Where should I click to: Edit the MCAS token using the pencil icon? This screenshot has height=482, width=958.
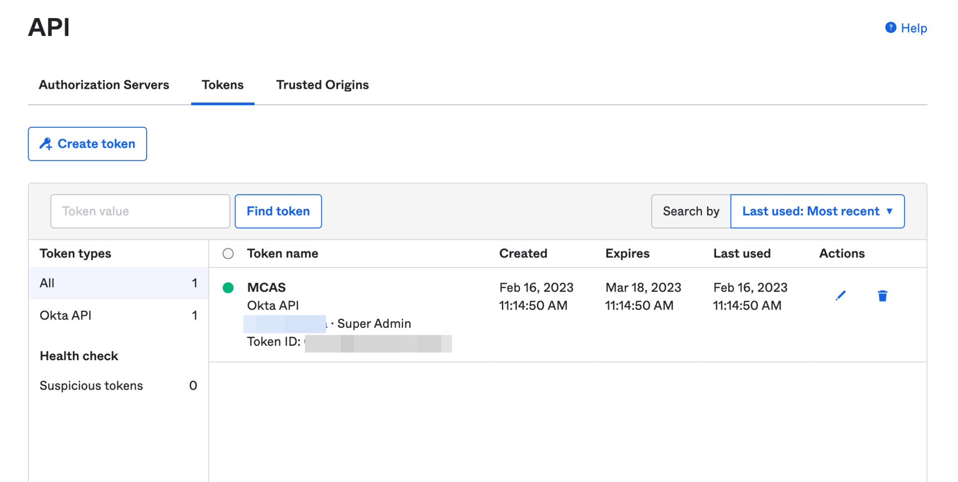coord(841,295)
